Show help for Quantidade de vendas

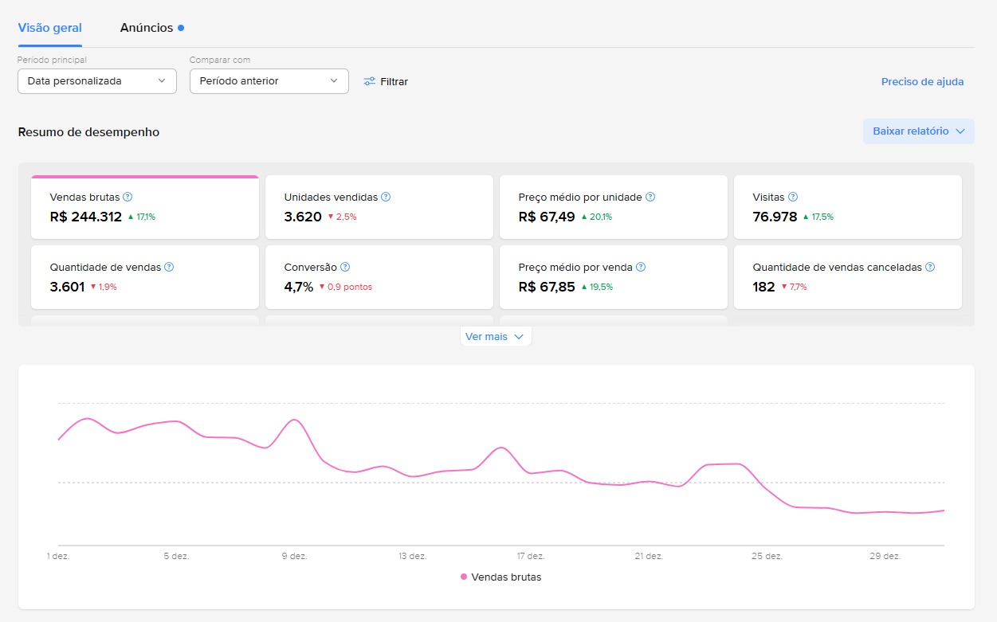pos(169,268)
